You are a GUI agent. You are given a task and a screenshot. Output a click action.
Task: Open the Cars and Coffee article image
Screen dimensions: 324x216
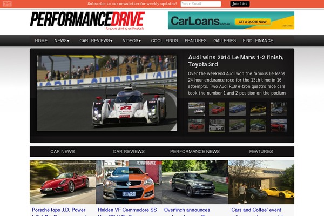(261, 182)
